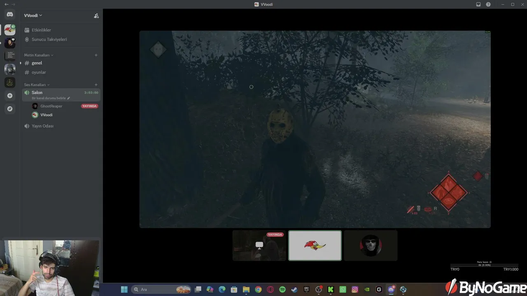Open Microsoft Store from the taskbar
This screenshot has height=296, width=527.
point(234,289)
